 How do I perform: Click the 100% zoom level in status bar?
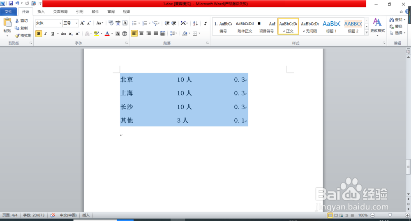363,215
